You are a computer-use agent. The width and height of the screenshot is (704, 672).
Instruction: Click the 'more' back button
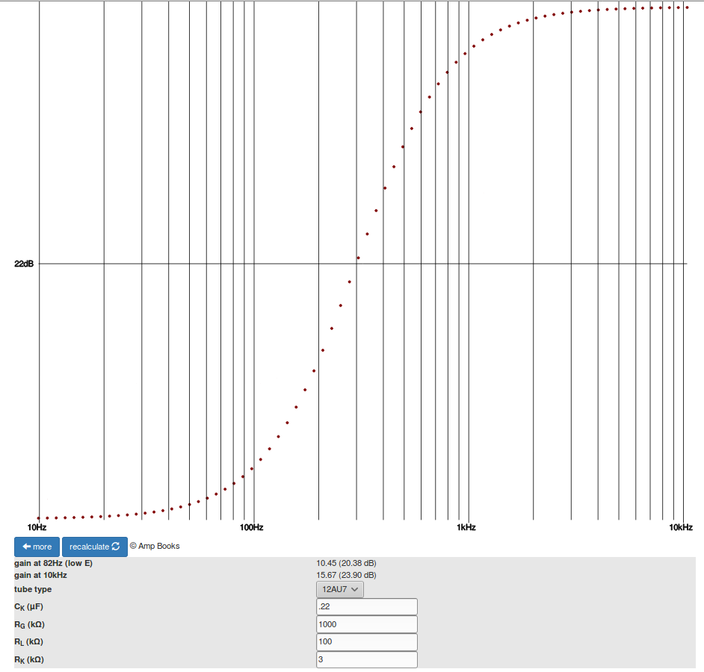(x=37, y=547)
